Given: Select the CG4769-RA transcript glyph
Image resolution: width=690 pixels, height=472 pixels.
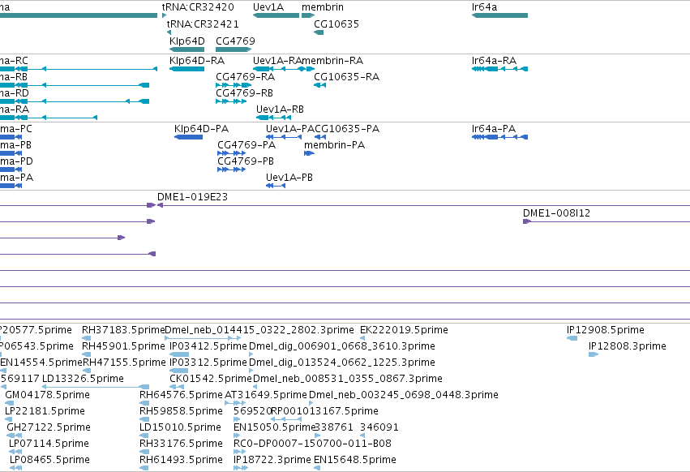Looking at the screenshot, I should (234, 85).
